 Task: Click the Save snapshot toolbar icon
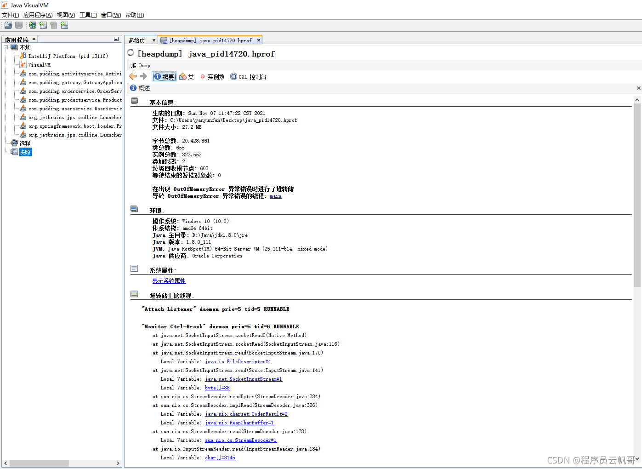point(19,25)
